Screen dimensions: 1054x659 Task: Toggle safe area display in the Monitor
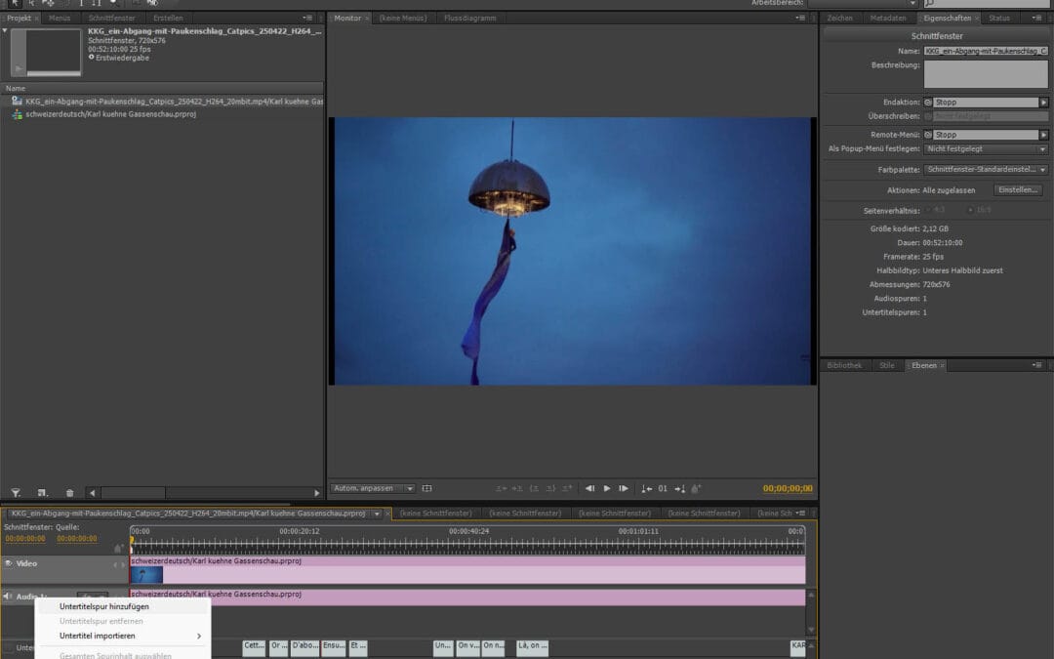click(x=426, y=488)
